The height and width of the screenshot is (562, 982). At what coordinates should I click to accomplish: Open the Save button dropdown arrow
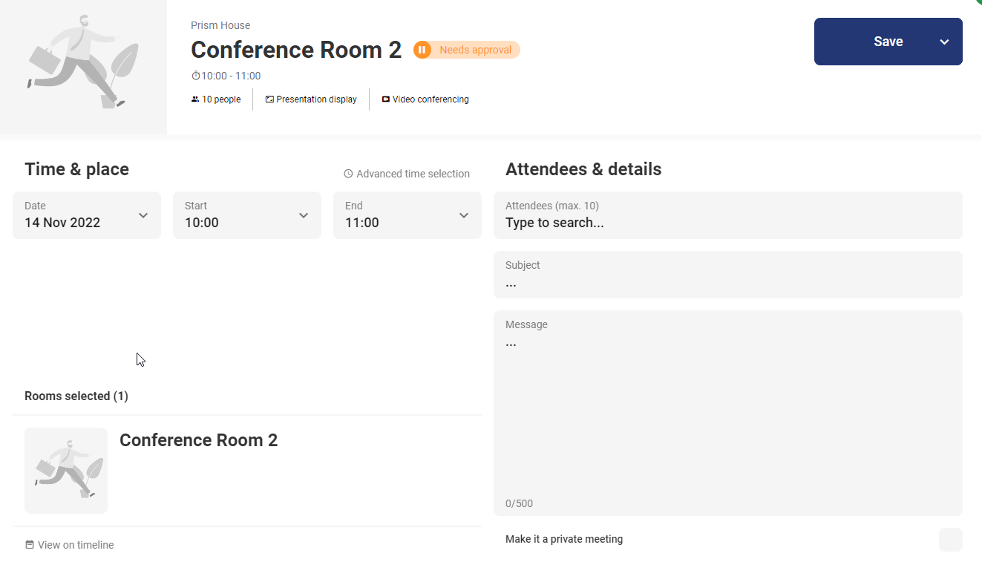[x=944, y=42]
